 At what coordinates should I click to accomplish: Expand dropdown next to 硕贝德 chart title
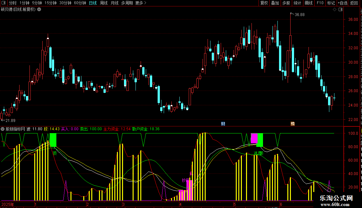click(39, 10)
